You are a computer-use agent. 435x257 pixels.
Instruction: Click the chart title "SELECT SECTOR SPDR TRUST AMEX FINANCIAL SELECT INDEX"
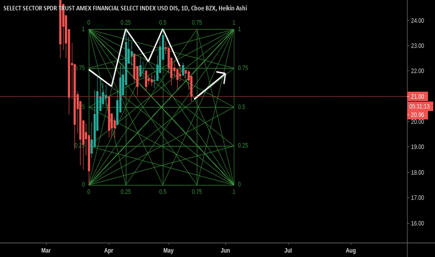[80, 8]
